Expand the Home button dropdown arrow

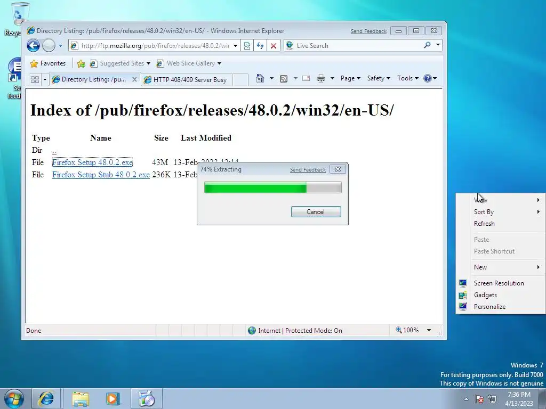[x=271, y=78]
